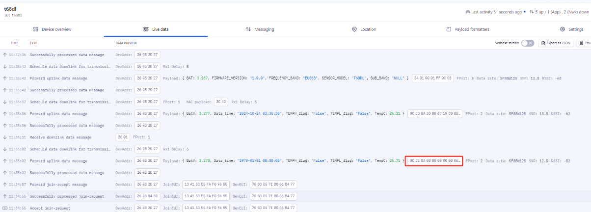The image size is (591, 212).
Task: Switch to the Live data tab
Action: [156, 29]
